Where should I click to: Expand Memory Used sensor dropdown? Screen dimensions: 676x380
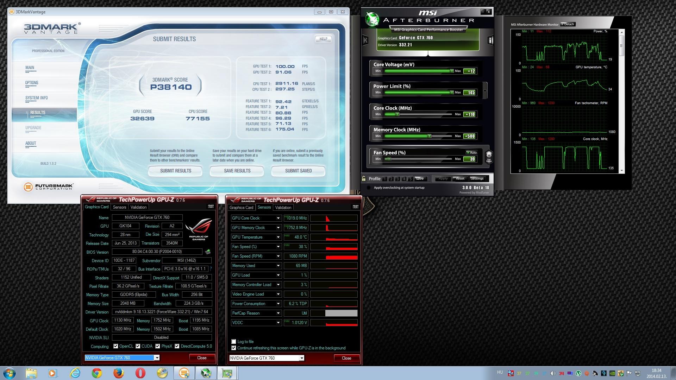coord(278,266)
